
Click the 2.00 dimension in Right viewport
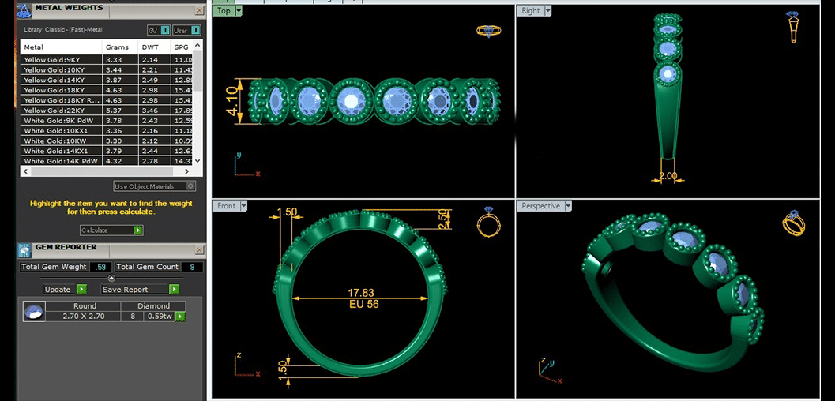[668, 176]
